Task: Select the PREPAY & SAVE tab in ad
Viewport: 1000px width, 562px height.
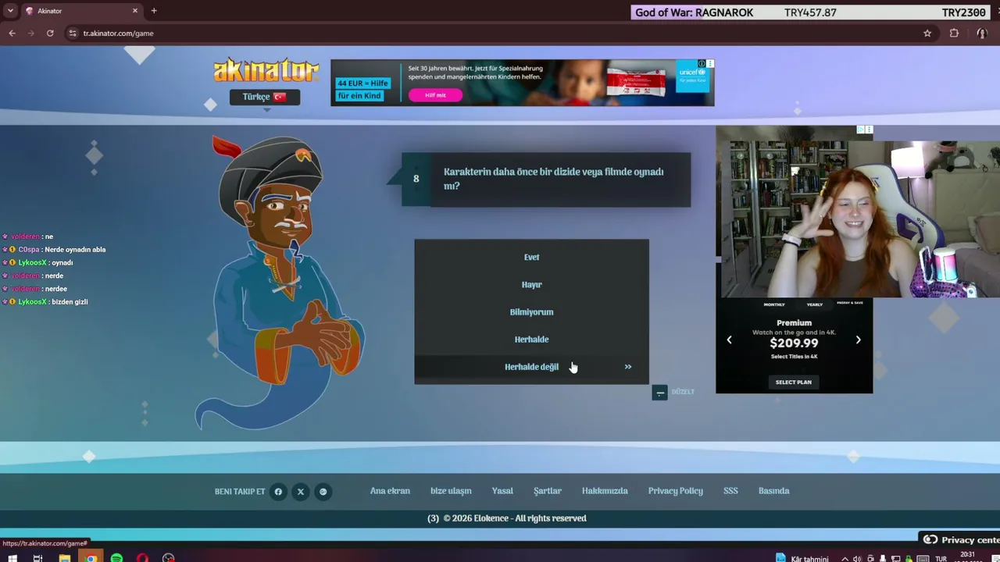Action: [850, 303]
